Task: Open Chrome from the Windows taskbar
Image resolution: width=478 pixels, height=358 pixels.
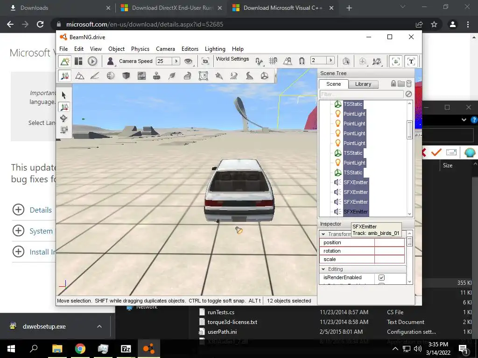Action: tap(80, 349)
